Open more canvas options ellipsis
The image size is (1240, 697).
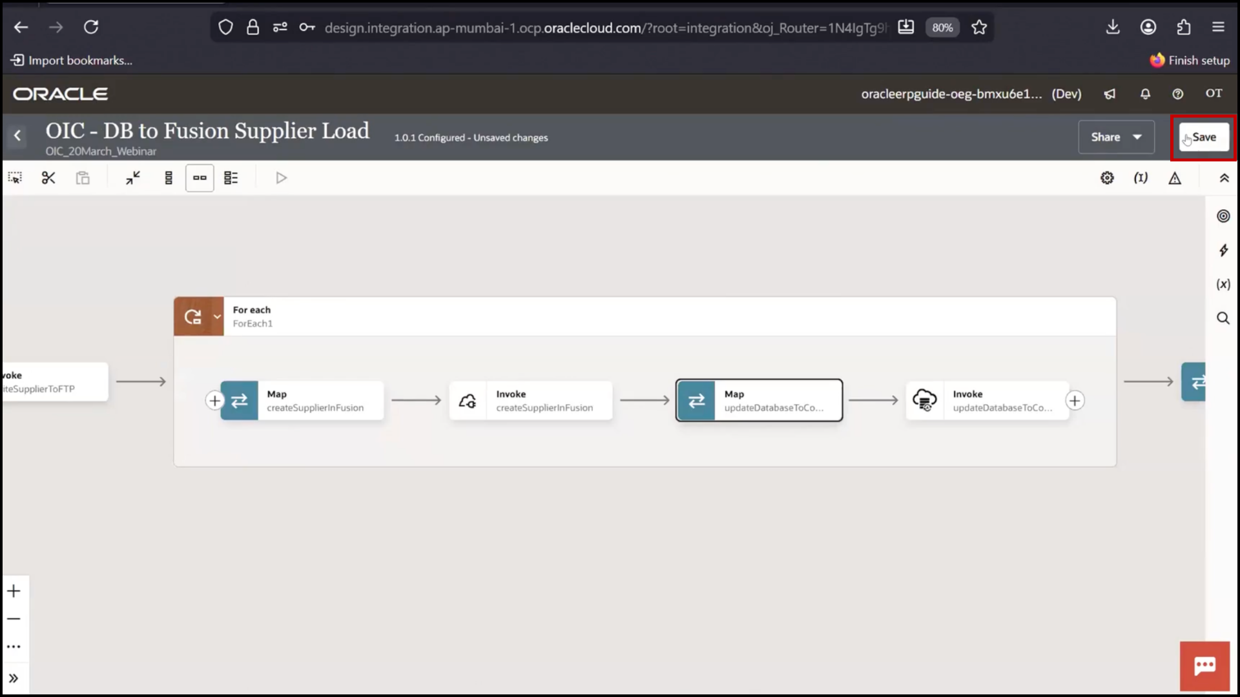14,647
